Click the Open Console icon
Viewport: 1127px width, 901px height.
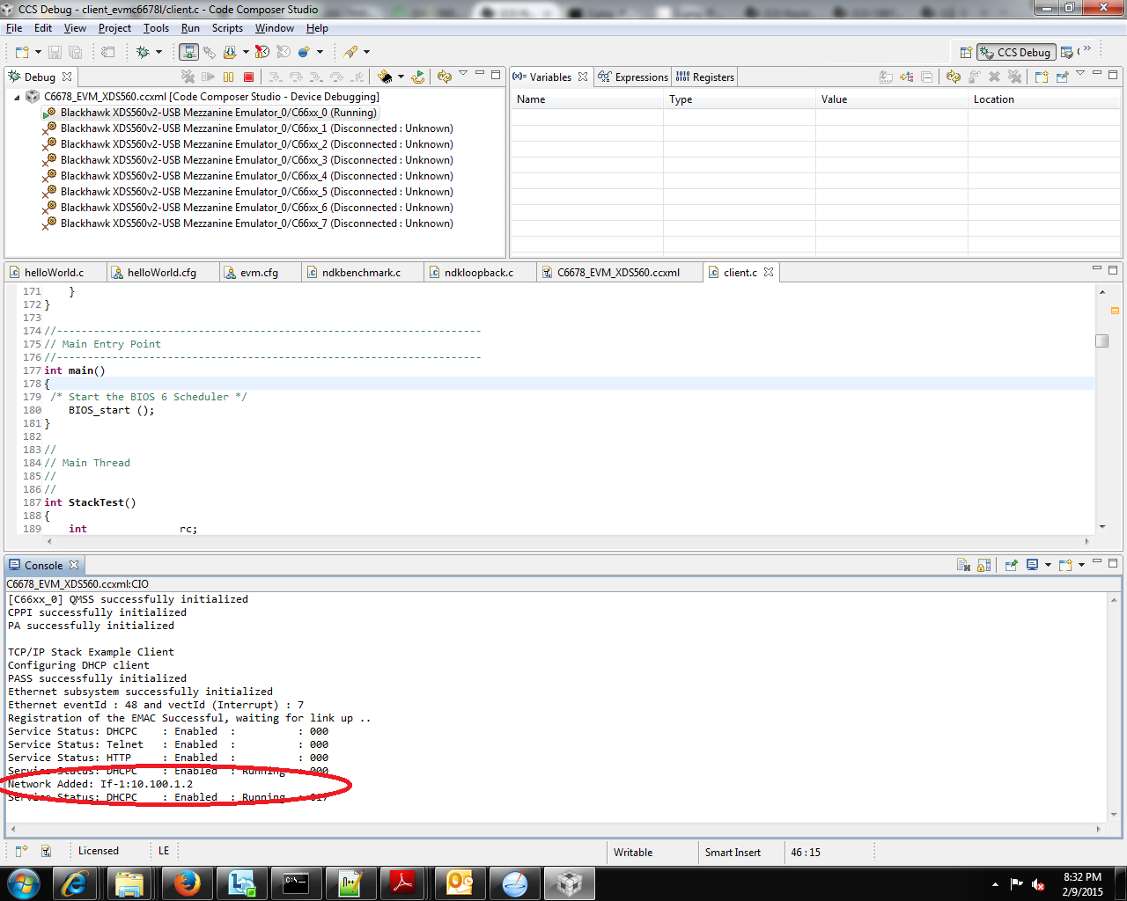coord(1065,566)
